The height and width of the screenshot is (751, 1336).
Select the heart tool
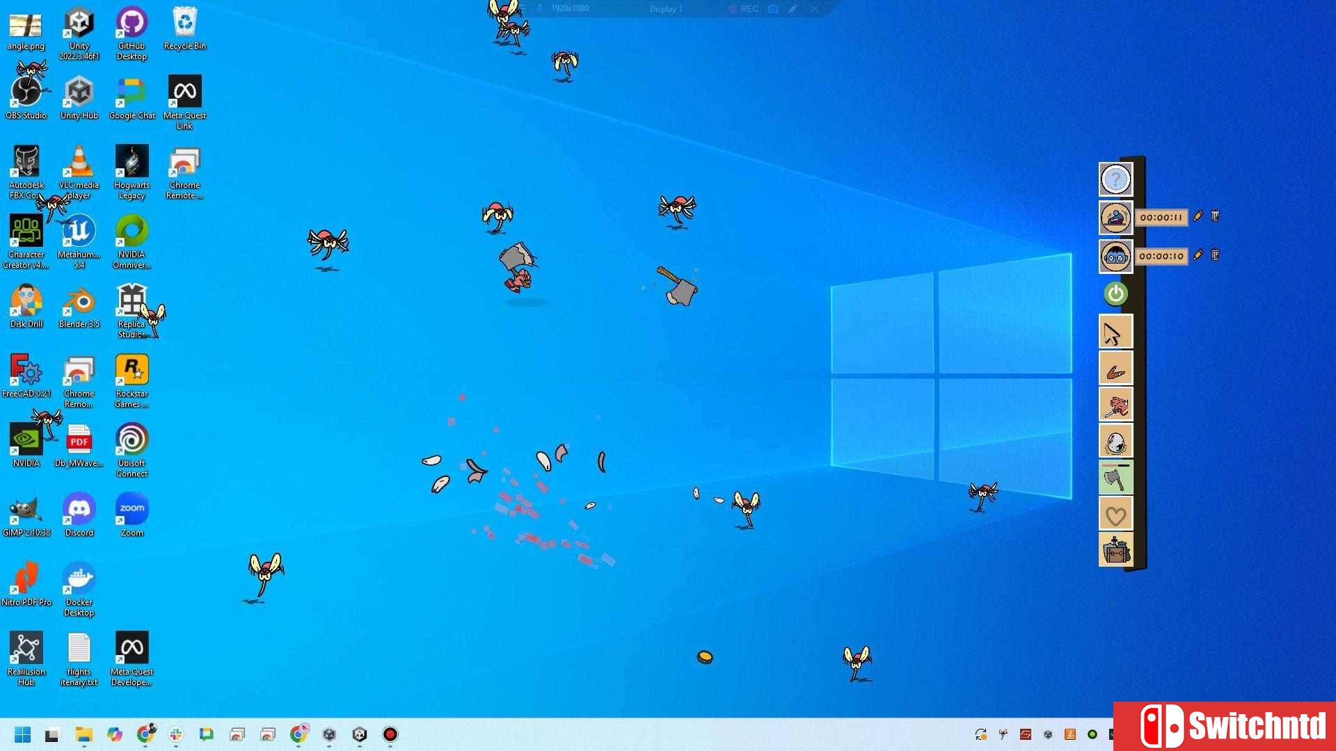click(x=1115, y=515)
